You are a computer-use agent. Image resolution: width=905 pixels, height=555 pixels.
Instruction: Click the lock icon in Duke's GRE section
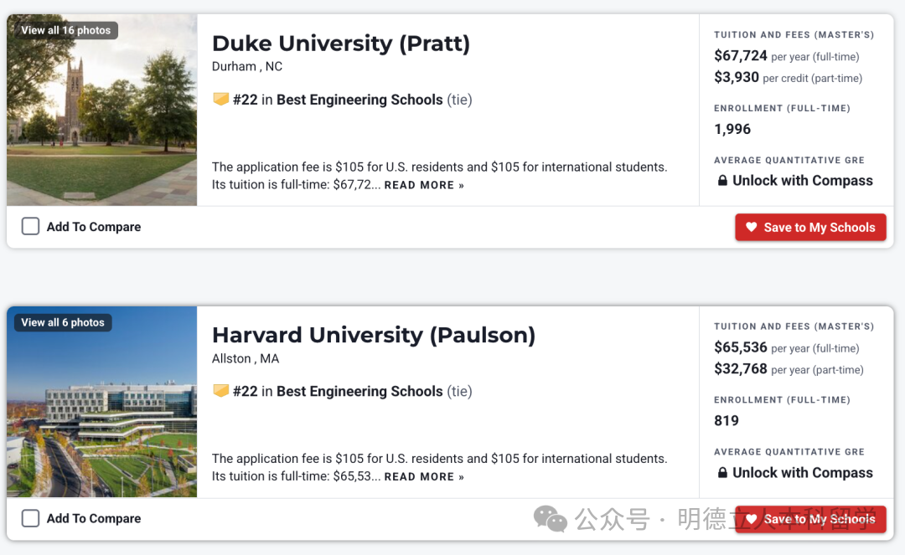pos(722,180)
